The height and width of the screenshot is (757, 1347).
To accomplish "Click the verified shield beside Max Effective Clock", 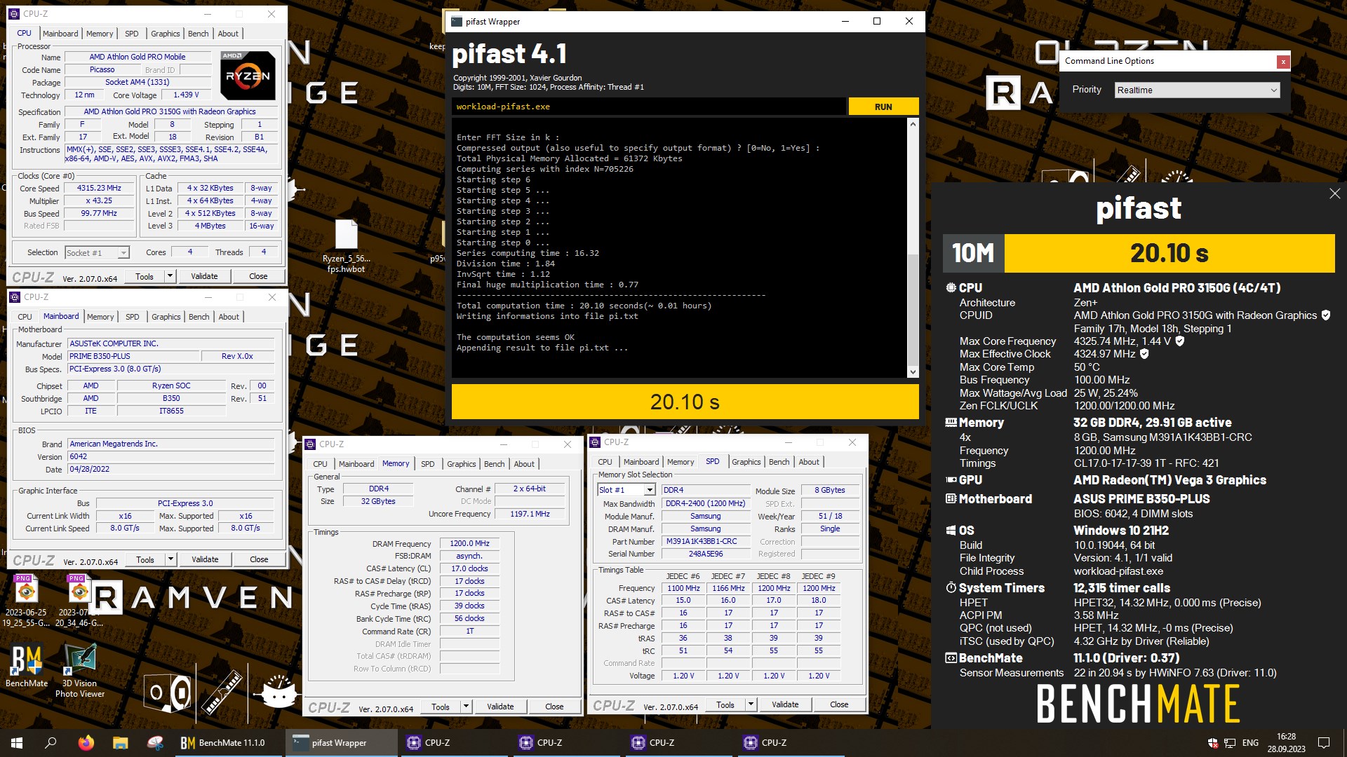I will pos(1144,354).
